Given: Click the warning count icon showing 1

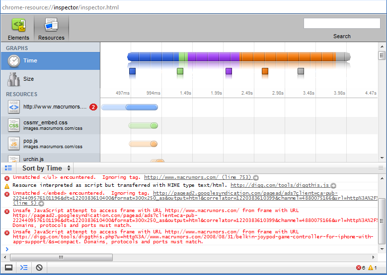Looking at the screenshot, I should coord(371,268).
